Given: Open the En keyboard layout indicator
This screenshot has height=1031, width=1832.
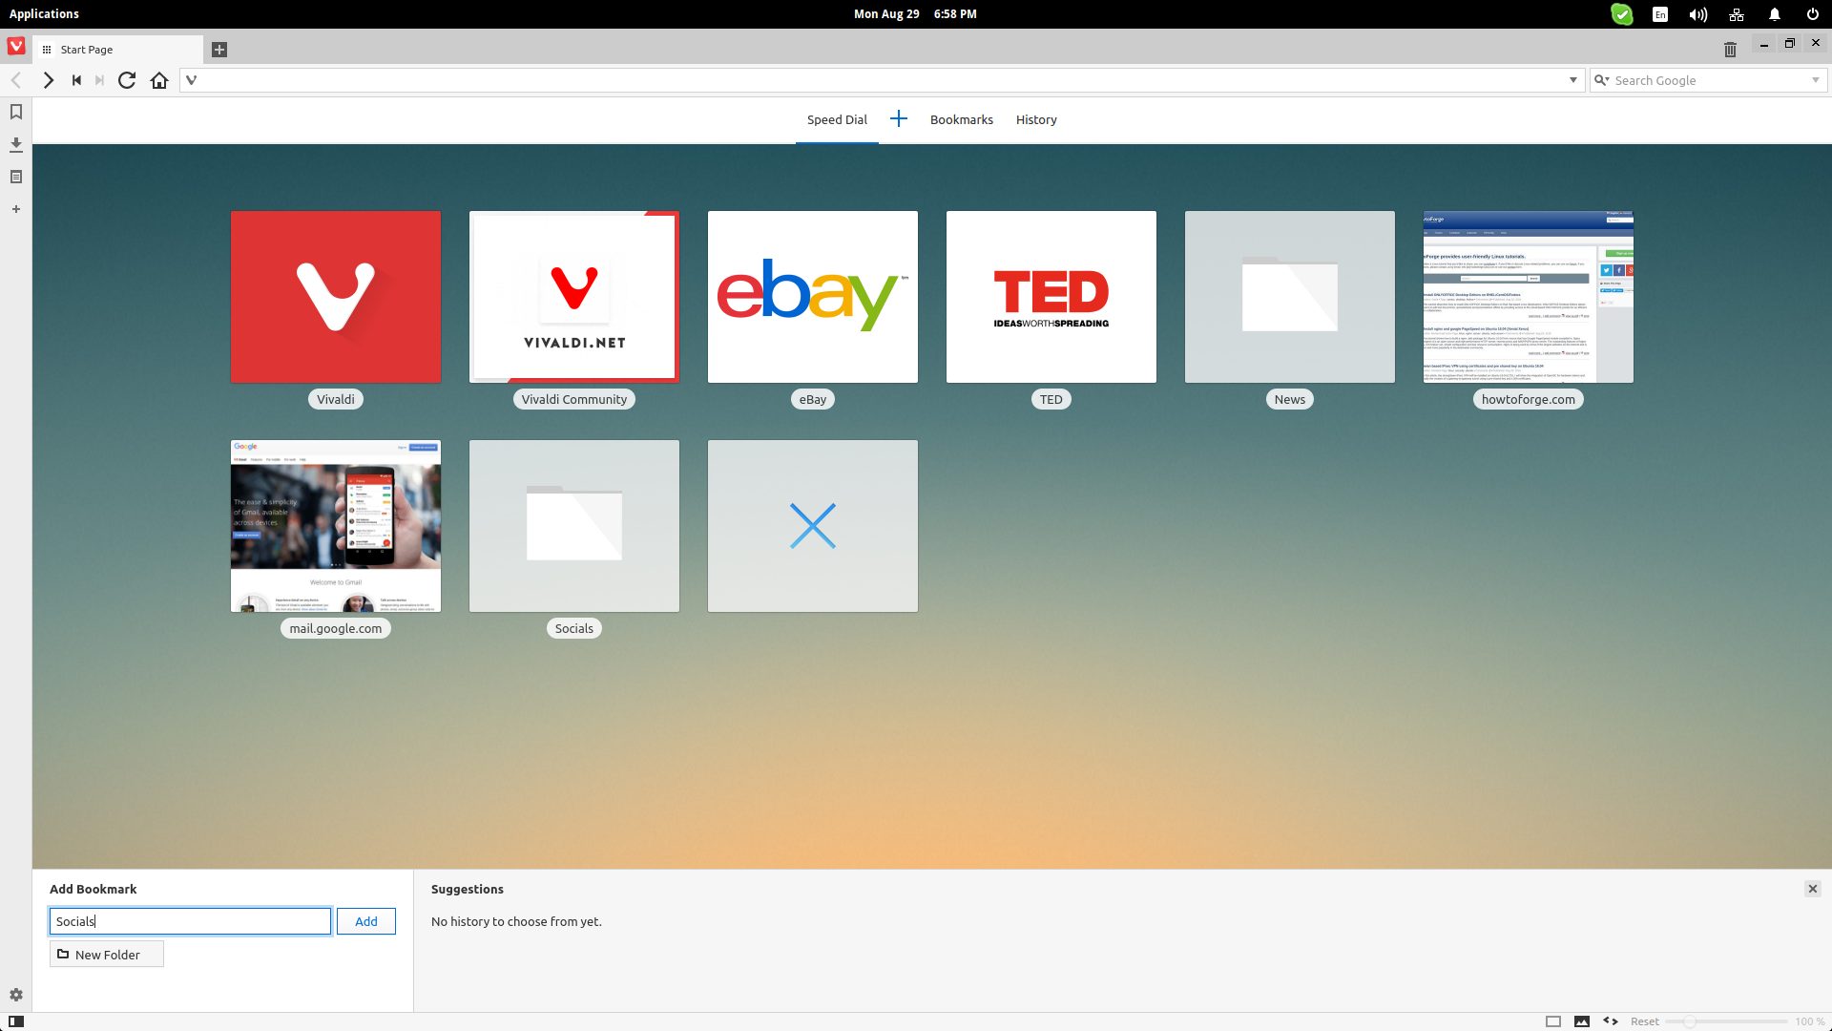Looking at the screenshot, I should pos(1660,14).
